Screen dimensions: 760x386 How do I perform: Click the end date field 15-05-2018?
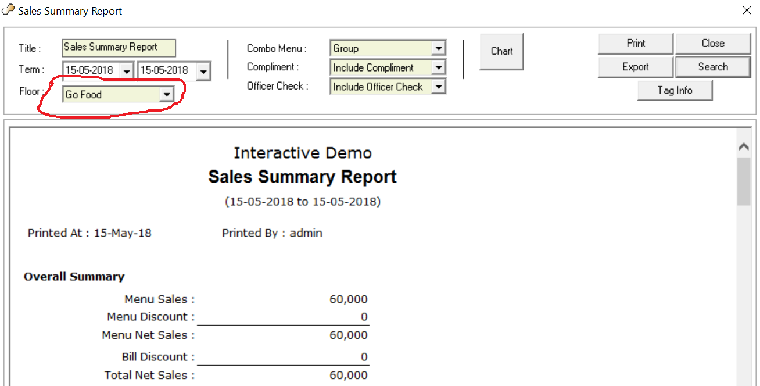pos(165,70)
